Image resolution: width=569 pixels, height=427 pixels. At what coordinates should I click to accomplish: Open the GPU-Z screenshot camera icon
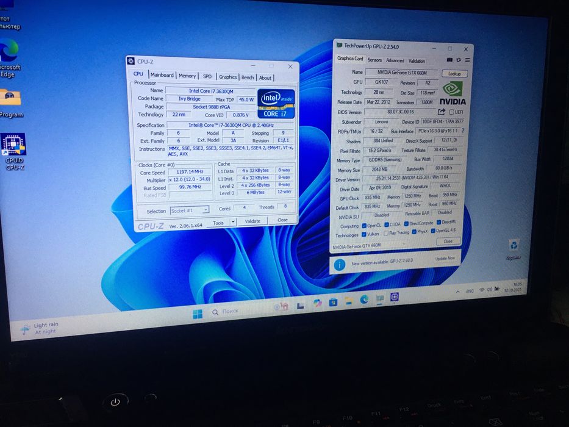click(449, 60)
